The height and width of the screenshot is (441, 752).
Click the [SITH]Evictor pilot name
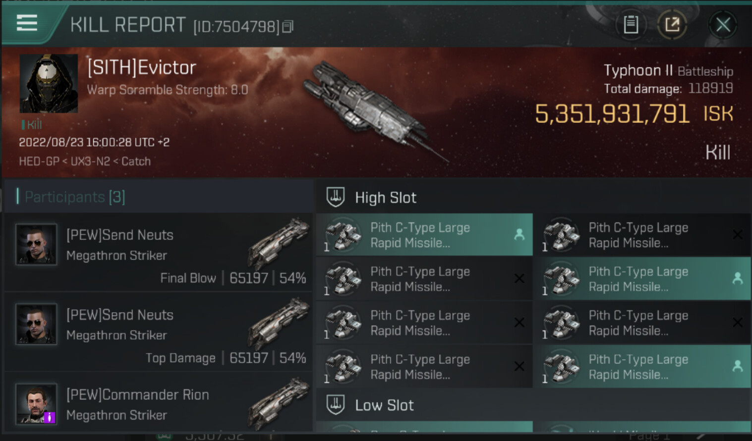pos(142,68)
